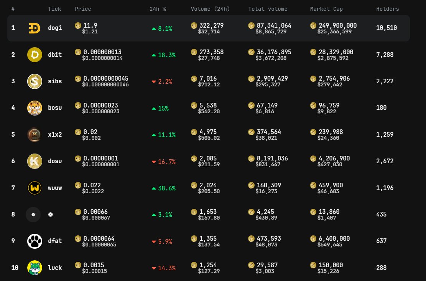The image size is (426, 281).
Task: Click dogi holders count 10,510
Action: tap(387, 28)
